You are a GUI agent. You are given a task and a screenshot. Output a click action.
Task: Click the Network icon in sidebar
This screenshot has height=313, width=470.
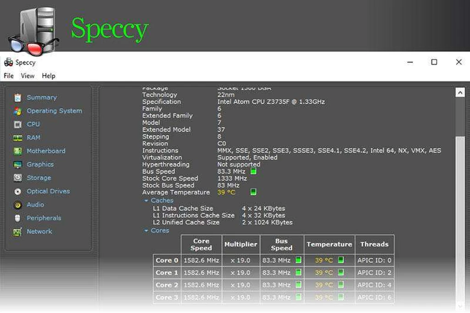tap(18, 231)
